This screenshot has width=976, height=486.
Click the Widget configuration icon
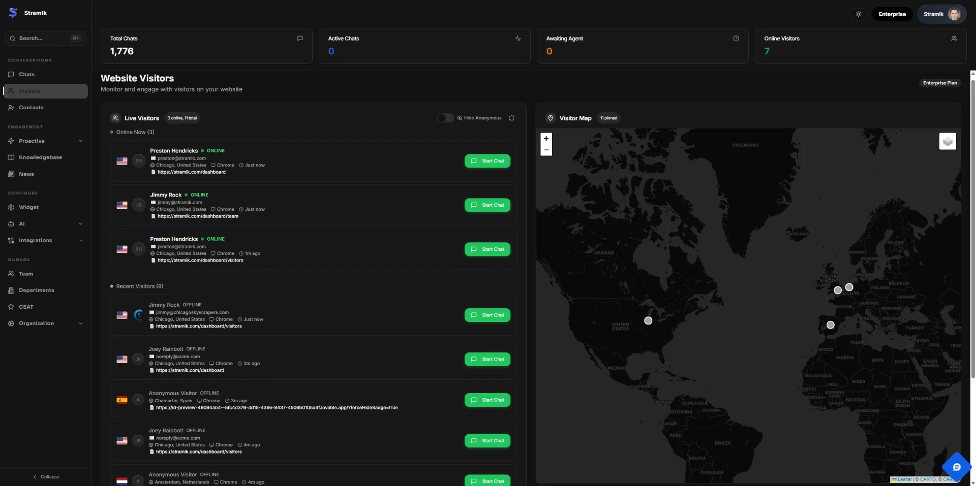coord(11,207)
